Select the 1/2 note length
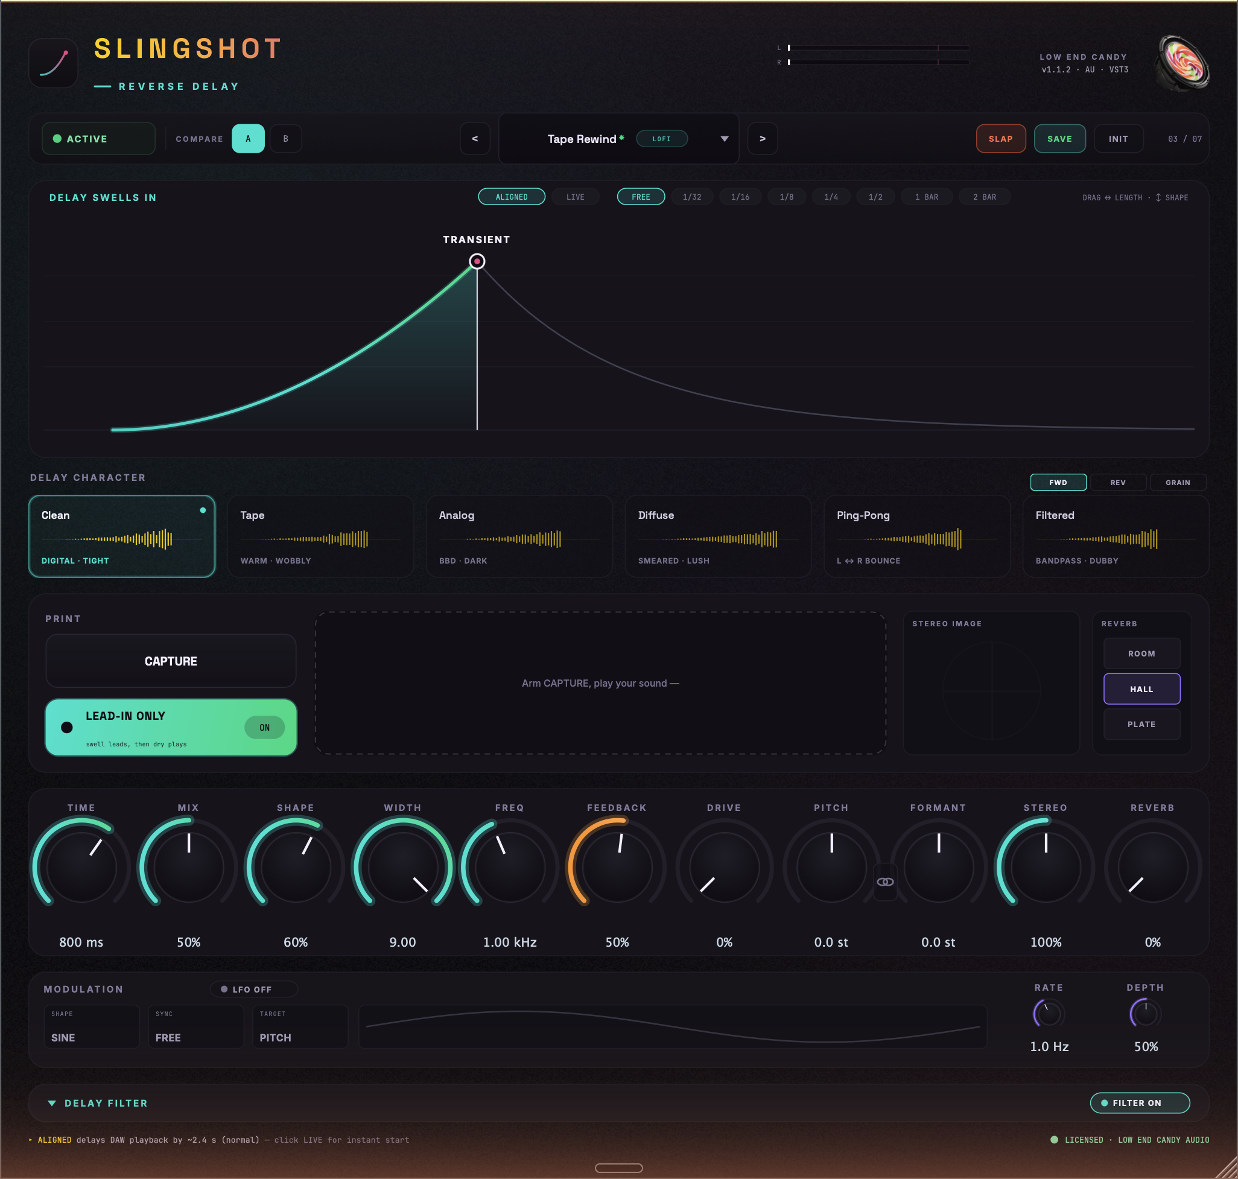This screenshot has height=1179, width=1238. pos(875,197)
